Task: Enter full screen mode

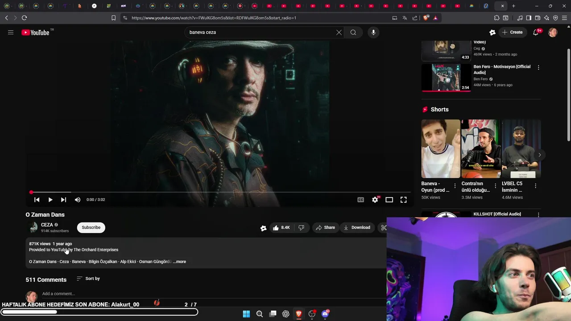Action: point(403,200)
